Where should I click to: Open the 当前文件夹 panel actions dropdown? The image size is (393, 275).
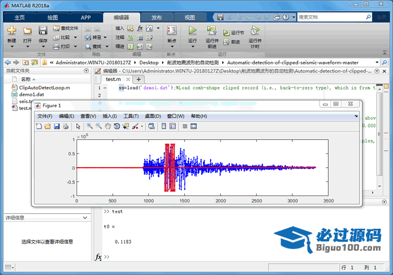(x=86, y=71)
